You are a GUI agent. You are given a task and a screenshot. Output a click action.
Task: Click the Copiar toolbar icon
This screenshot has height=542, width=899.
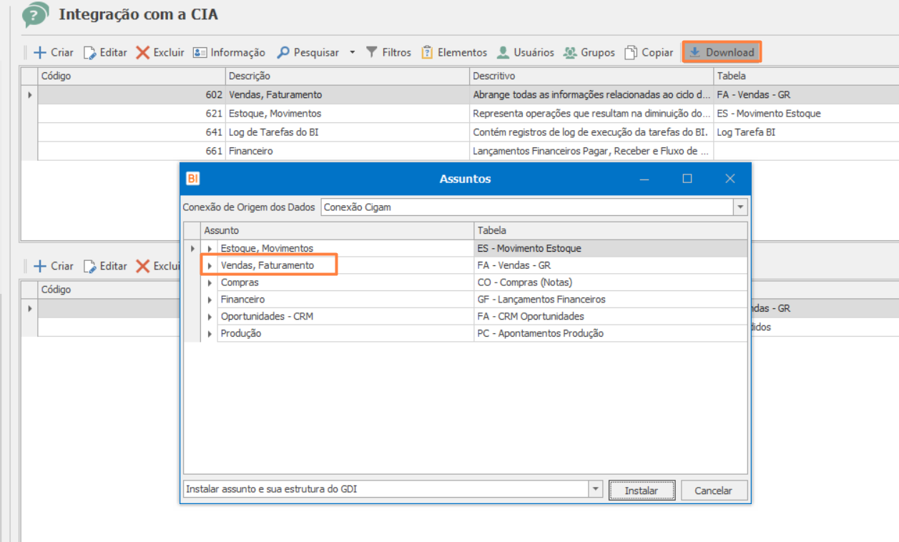(x=631, y=52)
